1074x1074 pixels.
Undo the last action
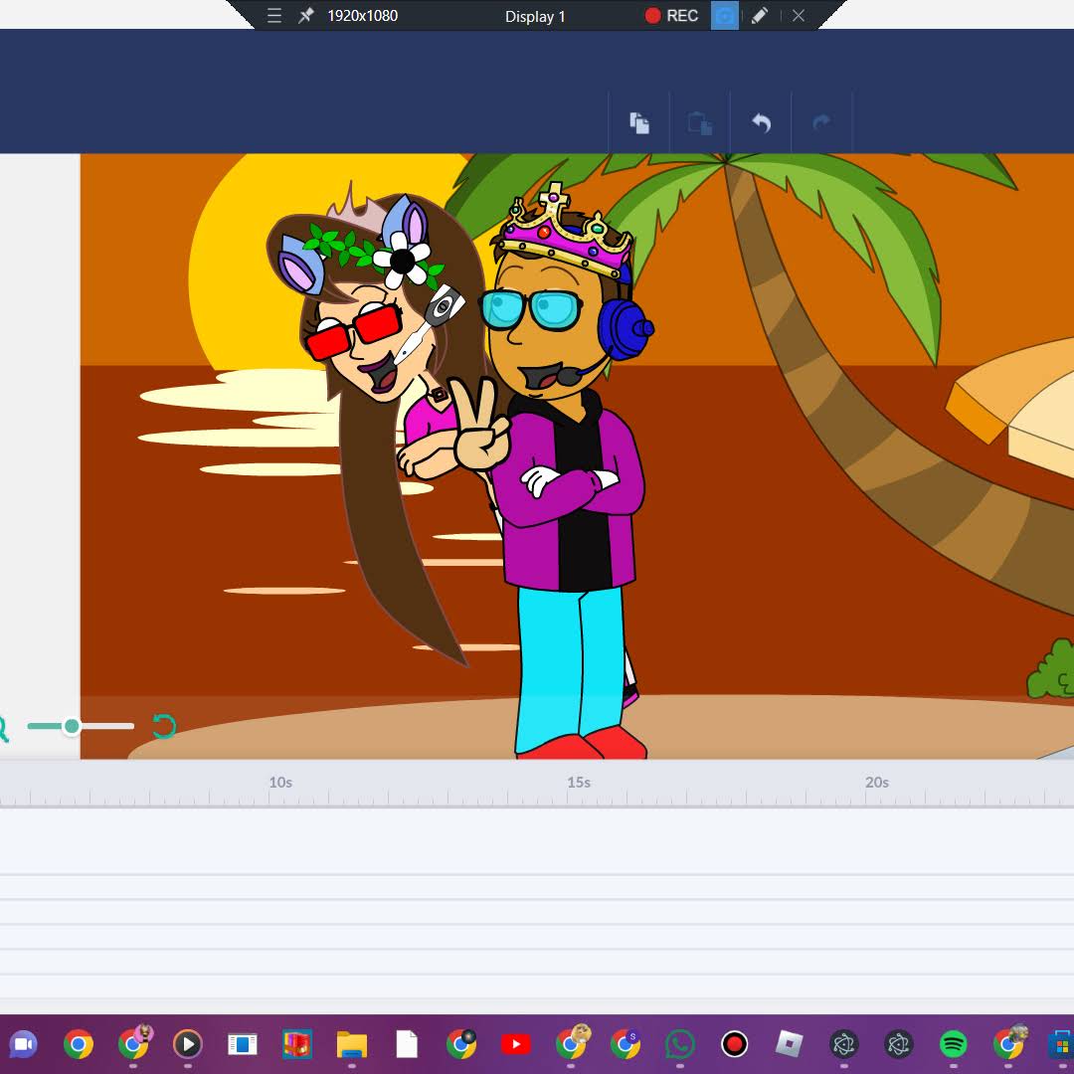(x=761, y=123)
